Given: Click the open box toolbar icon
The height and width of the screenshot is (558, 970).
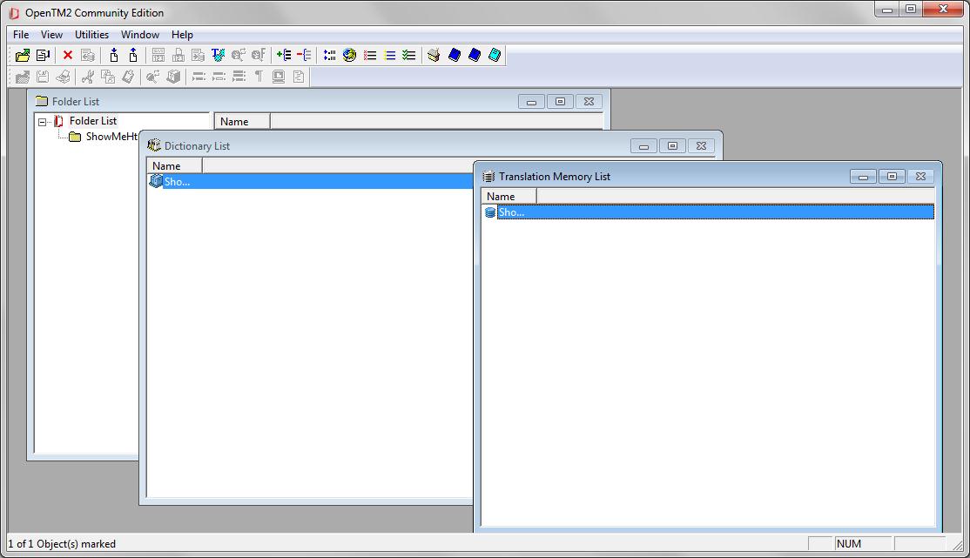Looking at the screenshot, I should [434, 55].
